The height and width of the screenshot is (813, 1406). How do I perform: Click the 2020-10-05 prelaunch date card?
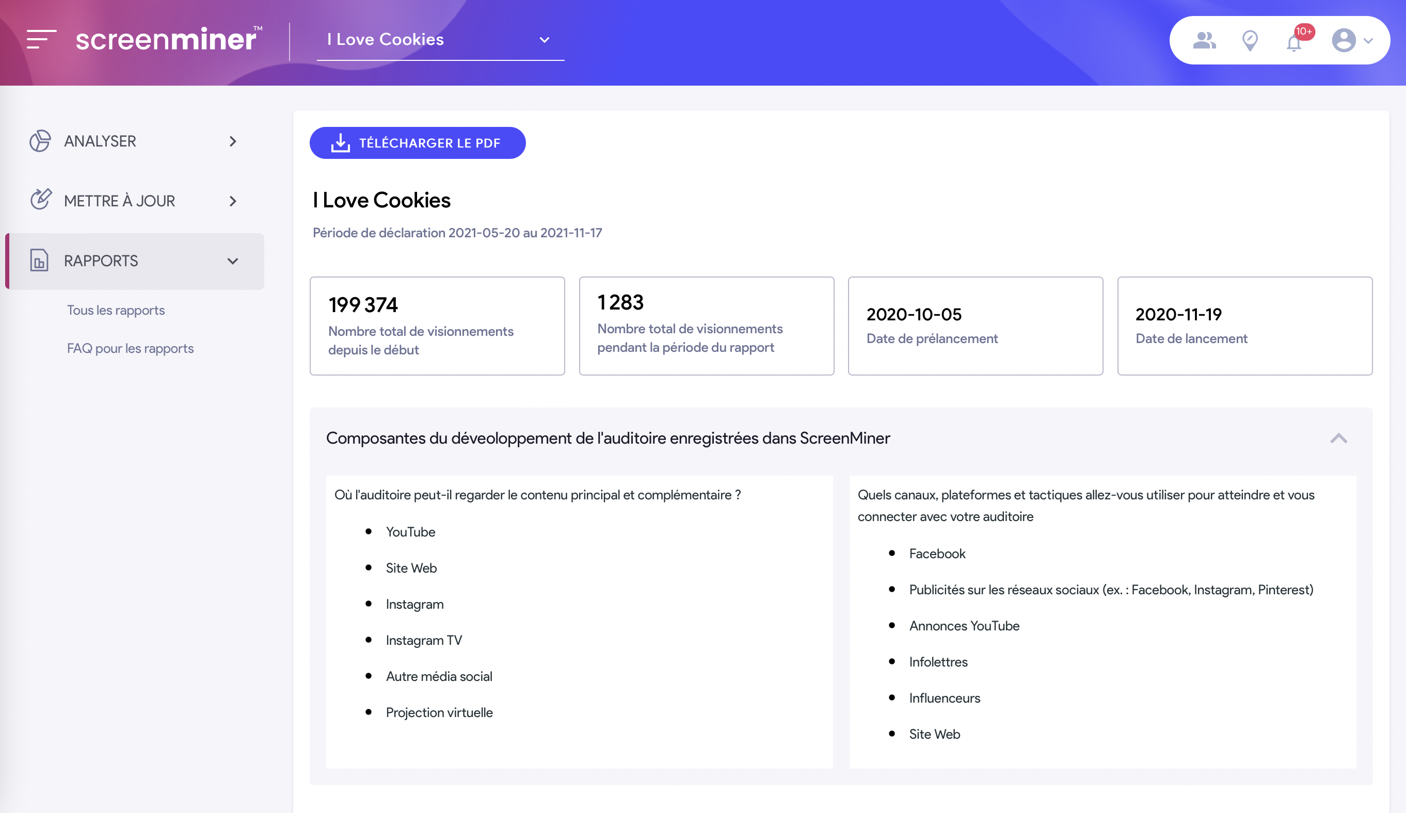[x=976, y=326]
